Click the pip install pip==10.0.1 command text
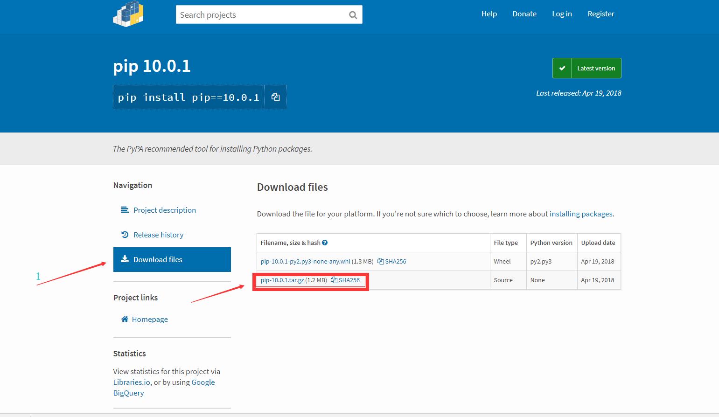Screen dimensions: 719x417 [188, 97]
